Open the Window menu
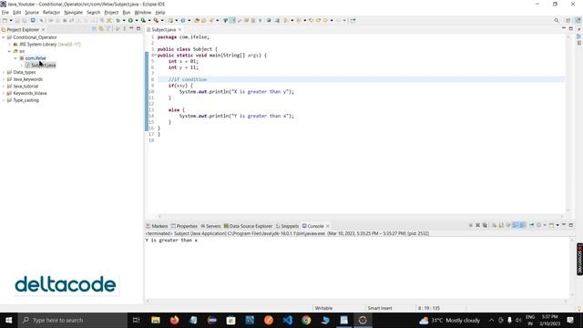This screenshot has height=328, width=583. pos(143,12)
